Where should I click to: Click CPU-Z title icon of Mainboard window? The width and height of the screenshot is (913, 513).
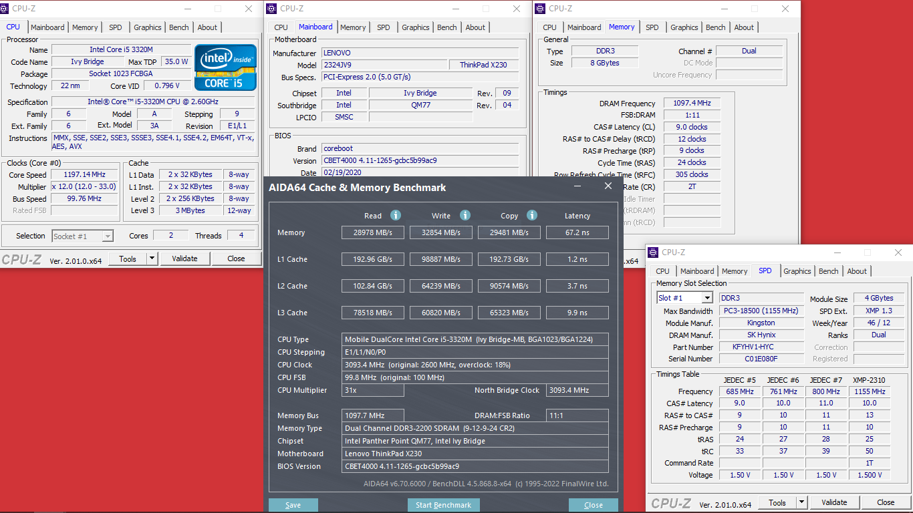tap(271, 8)
